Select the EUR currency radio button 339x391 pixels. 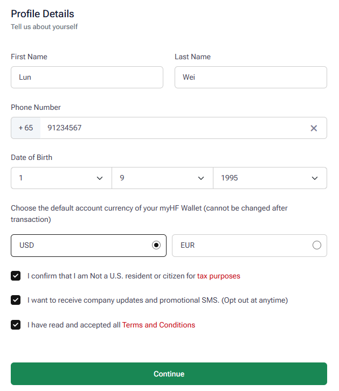[x=316, y=245]
